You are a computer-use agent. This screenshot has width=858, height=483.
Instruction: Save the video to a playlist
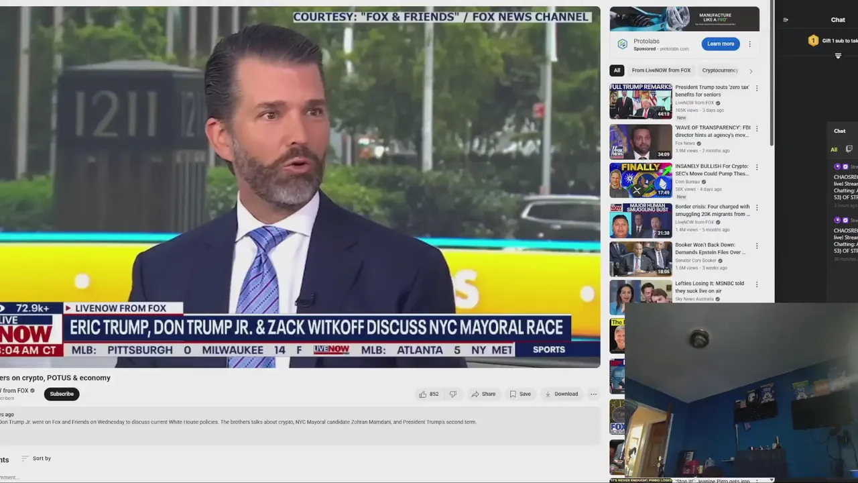click(520, 394)
